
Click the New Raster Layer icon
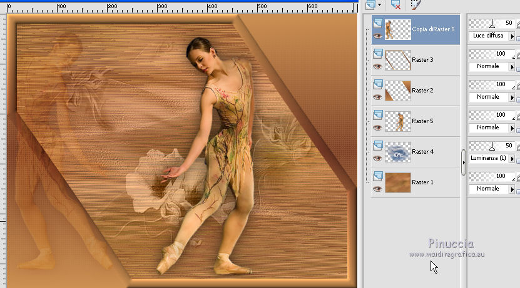click(370, 4)
